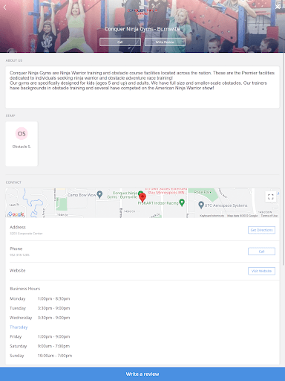Open map Terms of Use link
This screenshot has width=285, height=381.
(269, 216)
